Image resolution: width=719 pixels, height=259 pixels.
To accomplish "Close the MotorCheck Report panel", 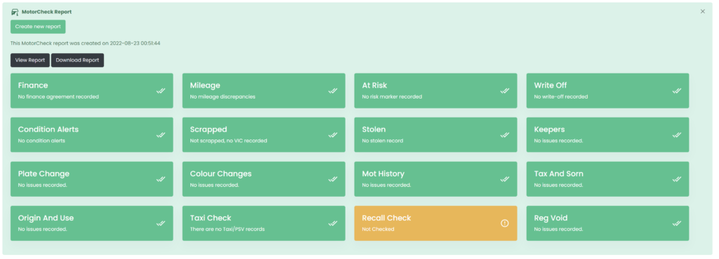I will pos(702,11).
